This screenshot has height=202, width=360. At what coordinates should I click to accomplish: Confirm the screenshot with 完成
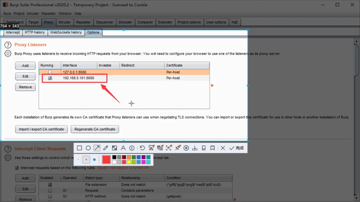point(237,148)
